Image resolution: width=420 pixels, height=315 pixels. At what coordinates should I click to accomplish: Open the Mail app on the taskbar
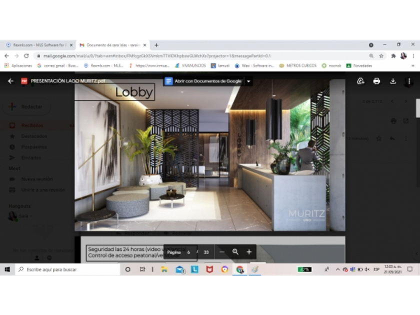coord(179,269)
